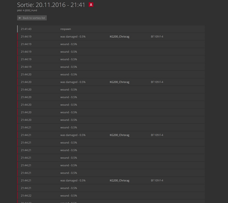Click the first wound entry after respawn
This screenshot has height=203, width=228.
point(68,44)
